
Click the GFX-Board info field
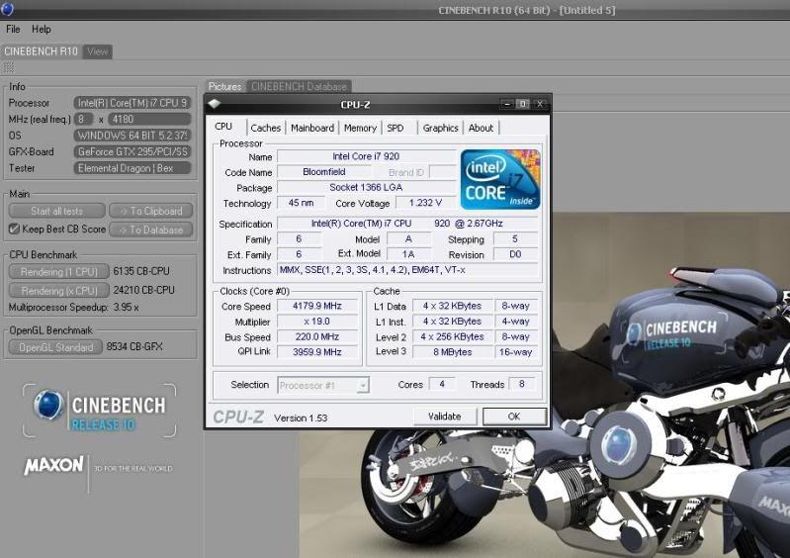click(132, 151)
